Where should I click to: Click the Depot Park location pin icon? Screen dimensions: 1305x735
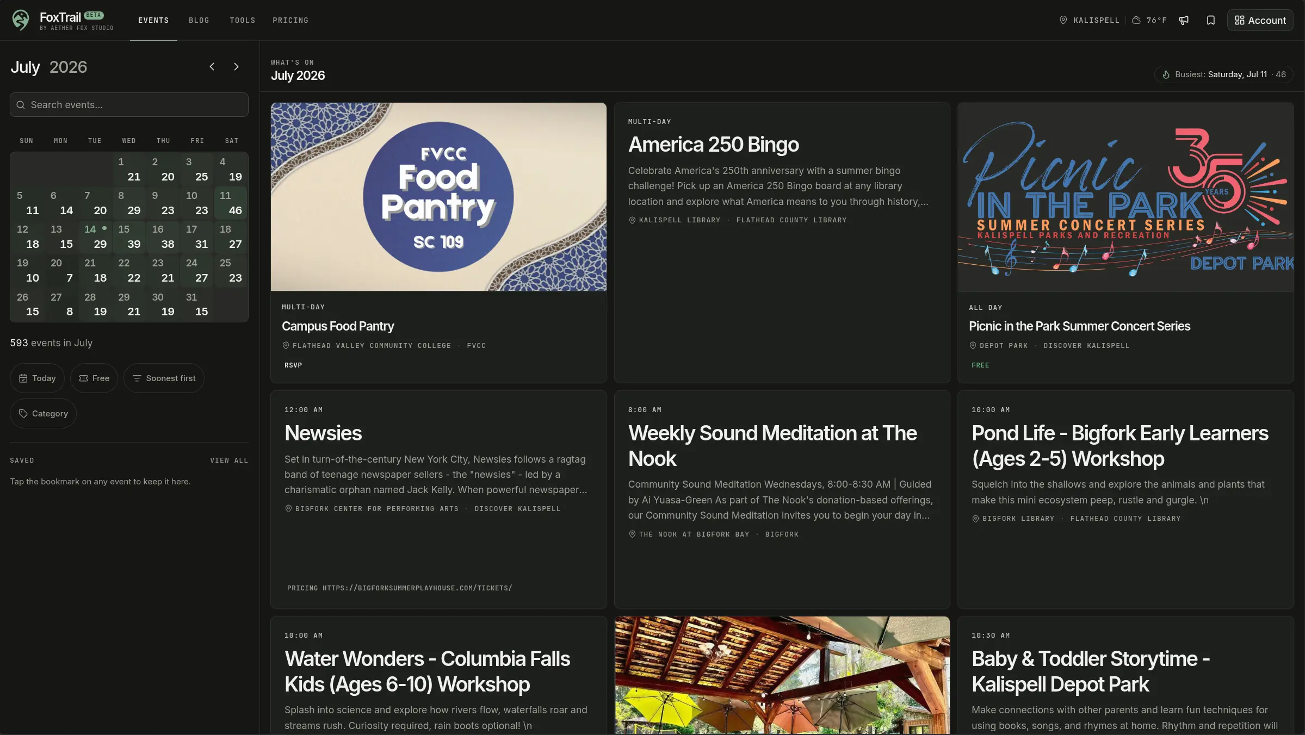pyautogui.click(x=973, y=346)
